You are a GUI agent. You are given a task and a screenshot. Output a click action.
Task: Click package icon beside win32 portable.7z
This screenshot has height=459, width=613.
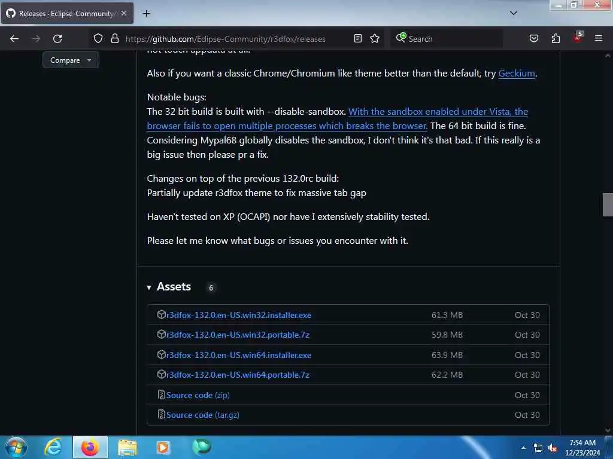pyautogui.click(x=162, y=335)
